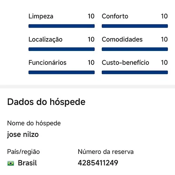This screenshot has height=175, width=175.
Task: Click the Número da reserva label
Action: pos(106,152)
